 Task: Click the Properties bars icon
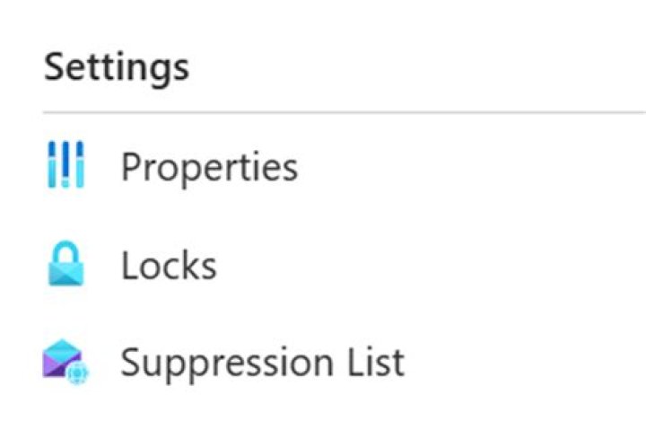pyautogui.click(x=65, y=165)
